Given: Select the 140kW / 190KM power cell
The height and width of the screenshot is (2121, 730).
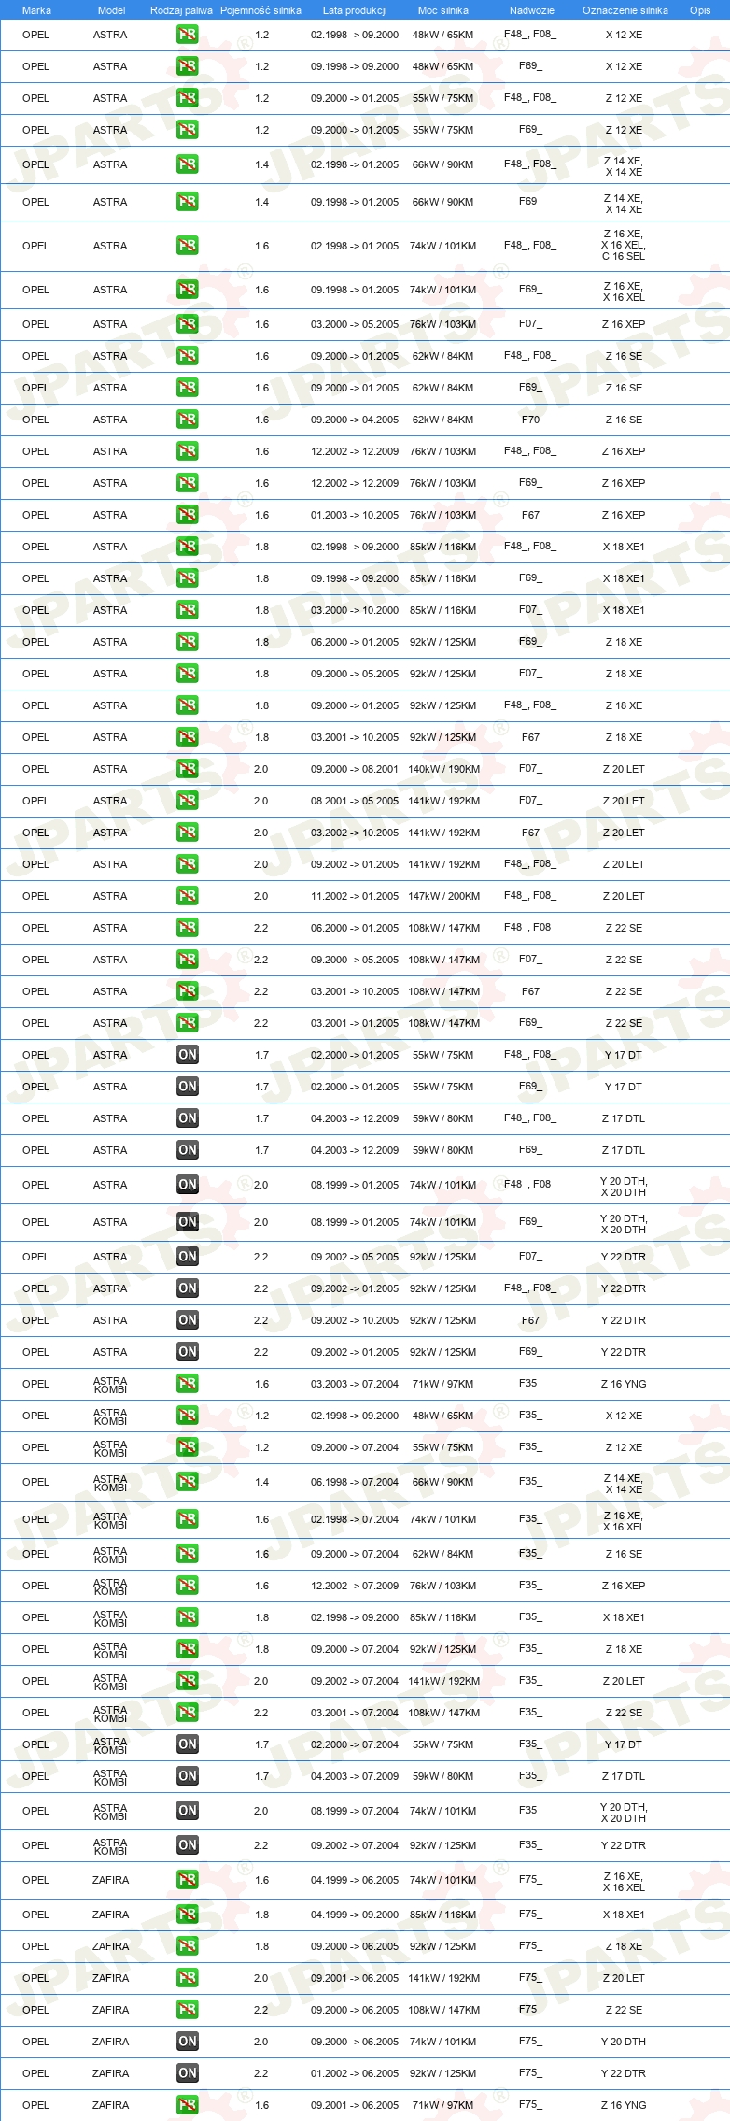Looking at the screenshot, I should pos(444,769).
